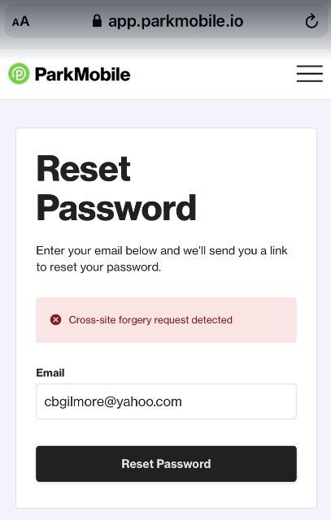Submit with the black Reset Password button
This screenshot has height=520, width=331.
[x=166, y=464]
